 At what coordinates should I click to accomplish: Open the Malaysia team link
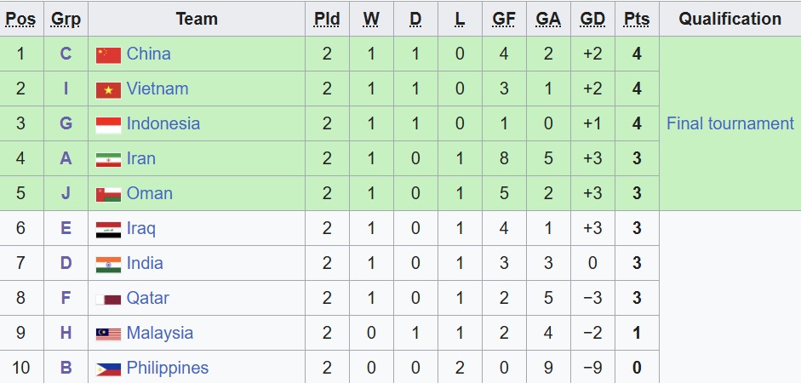pos(160,333)
